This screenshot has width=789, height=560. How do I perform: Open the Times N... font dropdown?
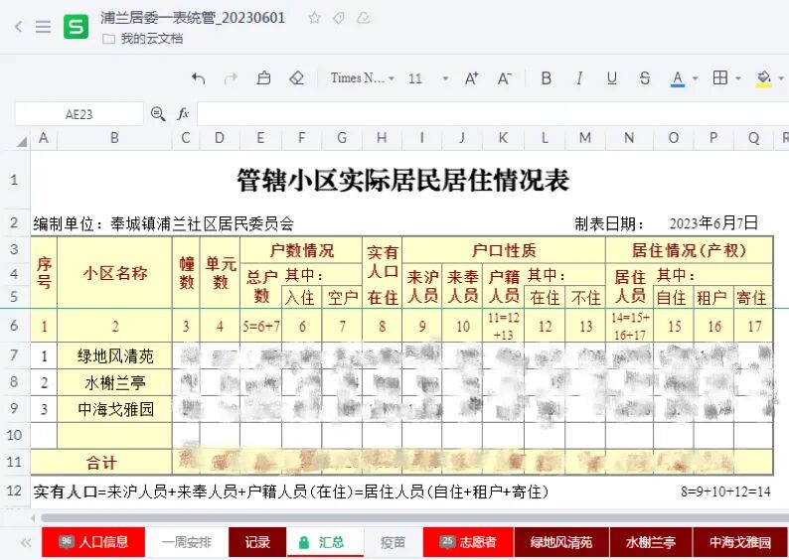(362, 78)
